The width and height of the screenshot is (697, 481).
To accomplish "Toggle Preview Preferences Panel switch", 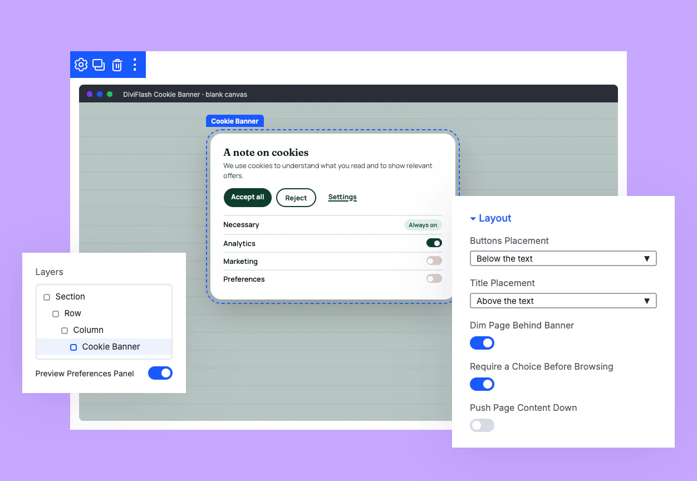I will click(x=160, y=373).
